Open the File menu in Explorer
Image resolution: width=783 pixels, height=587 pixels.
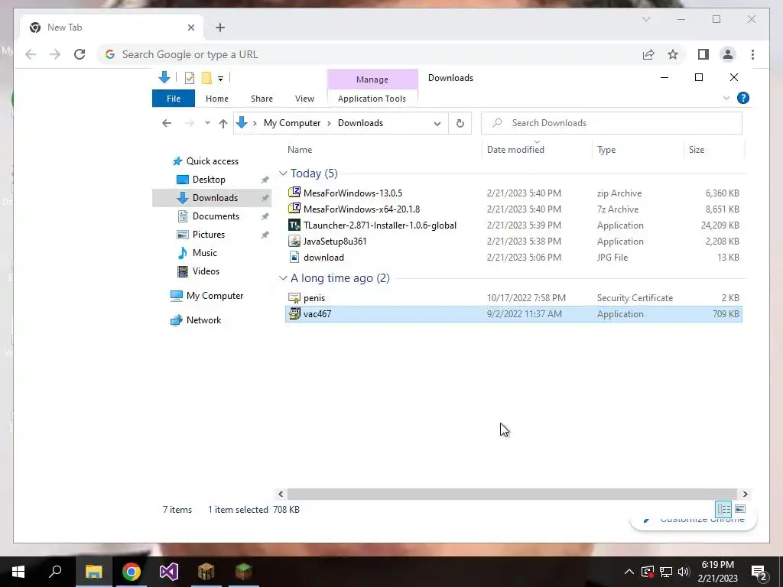point(174,99)
